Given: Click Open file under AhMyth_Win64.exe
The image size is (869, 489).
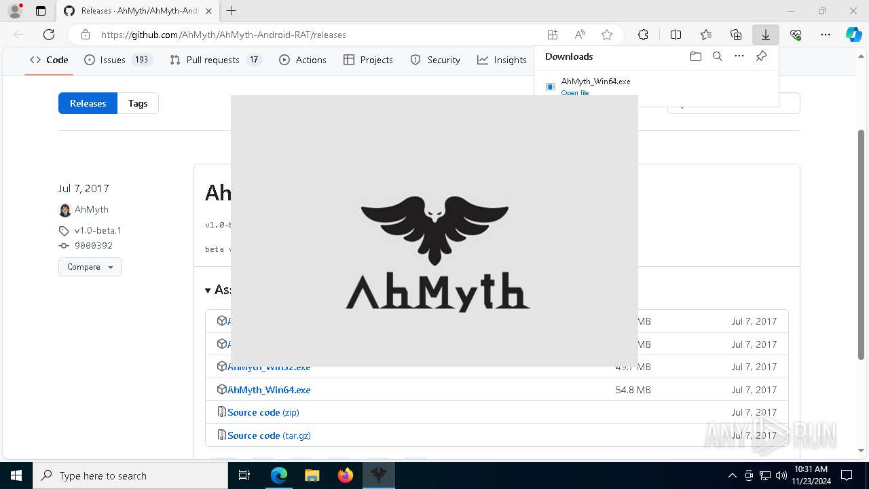Looking at the screenshot, I should (x=575, y=93).
